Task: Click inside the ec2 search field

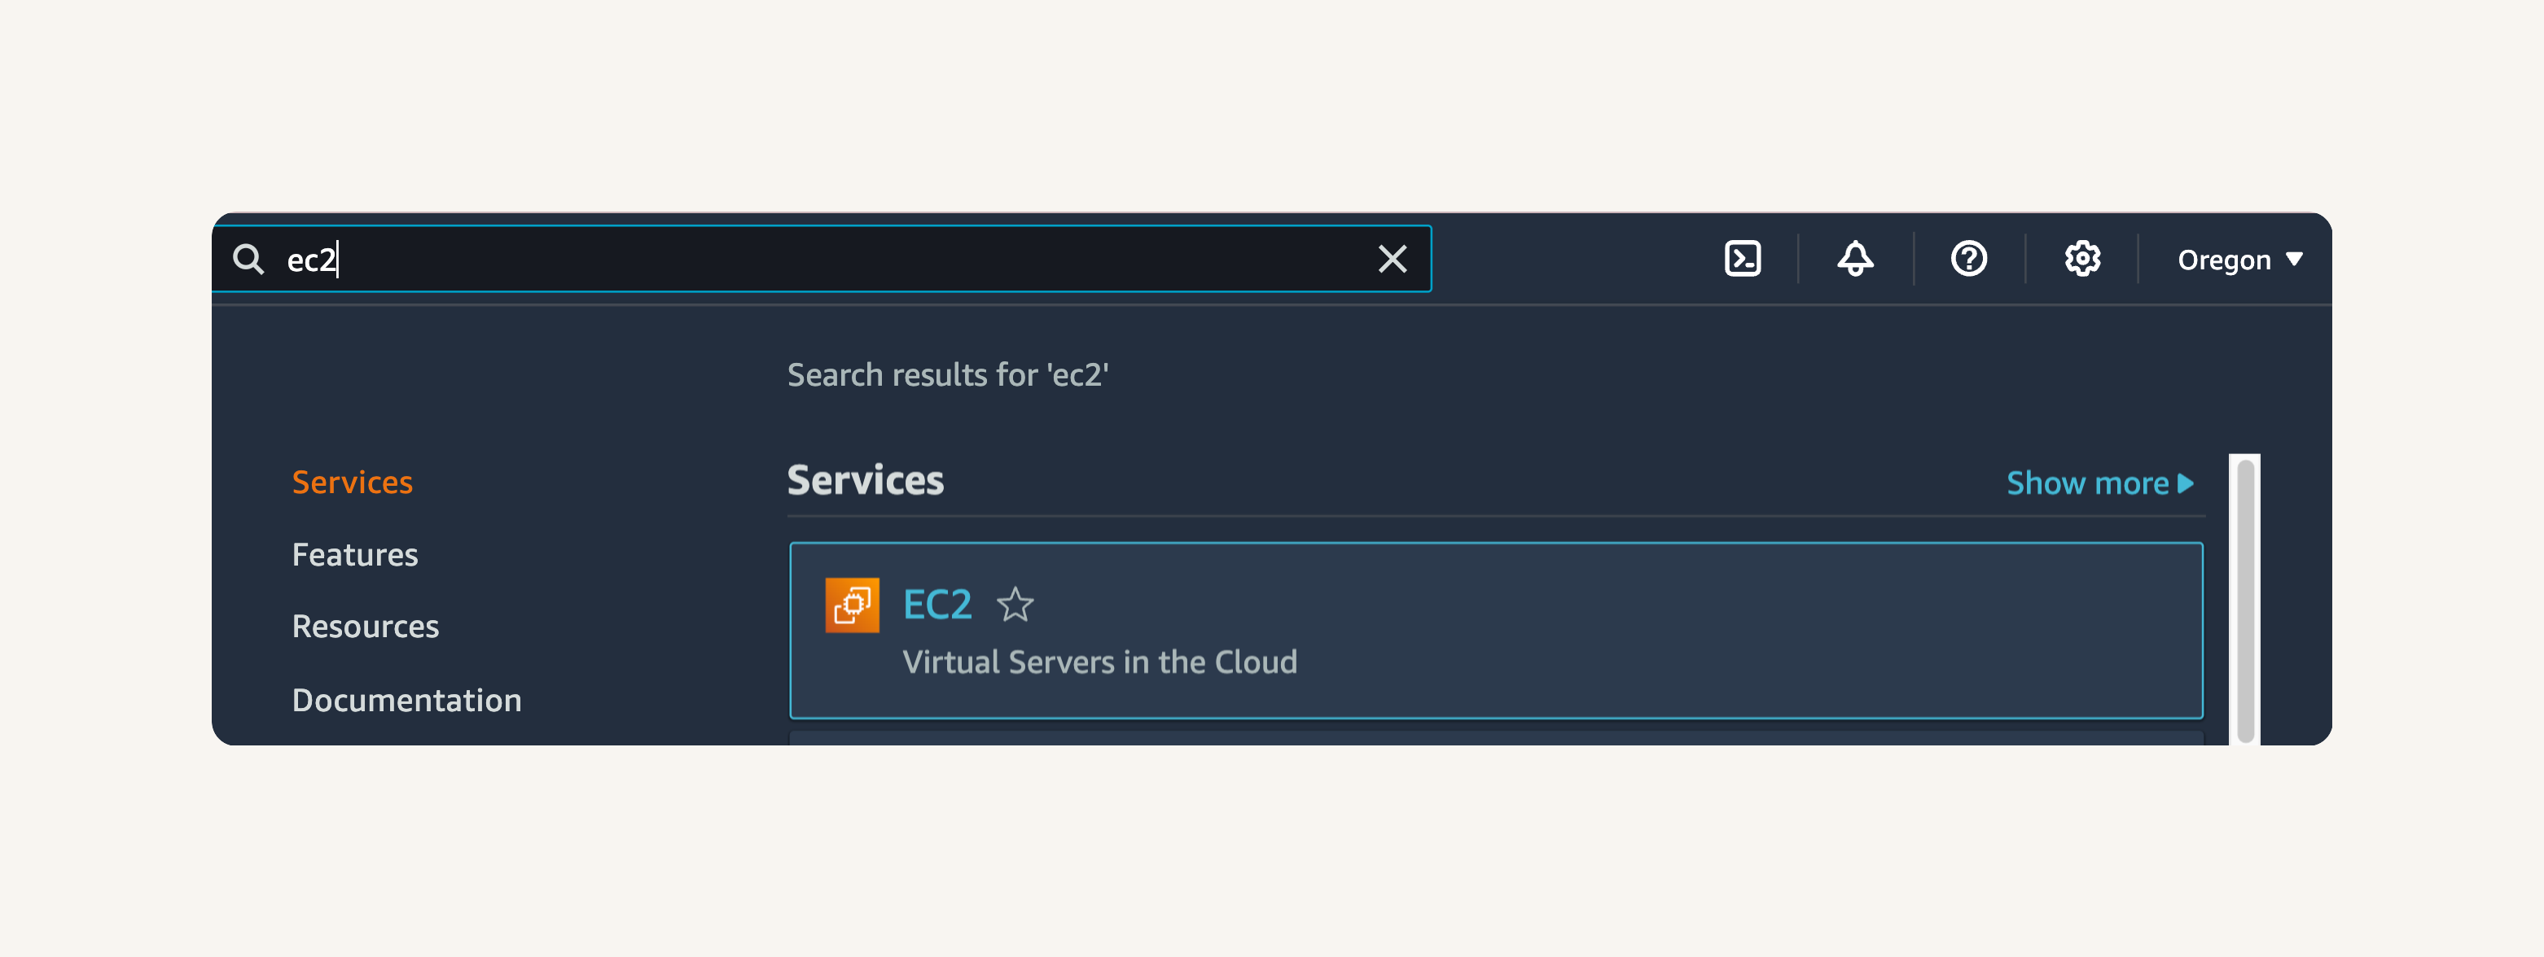Action: (x=822, y=260)
